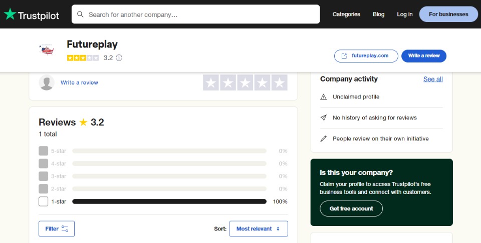Select the second star of the rating selector
This screenshot has width=481, height=243.
click(228, 82)
